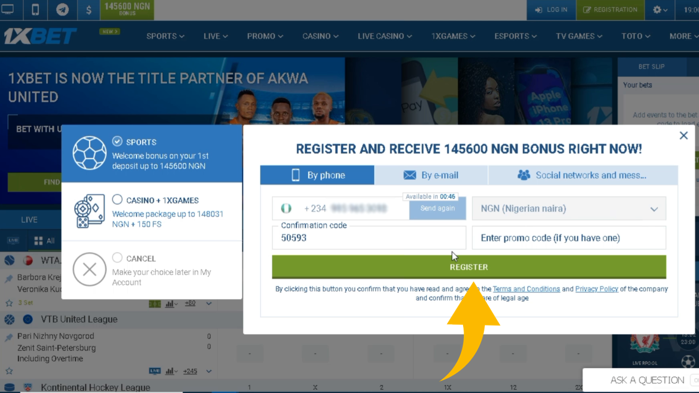Open the Privacy Policy link

click(x=597, y=289)
